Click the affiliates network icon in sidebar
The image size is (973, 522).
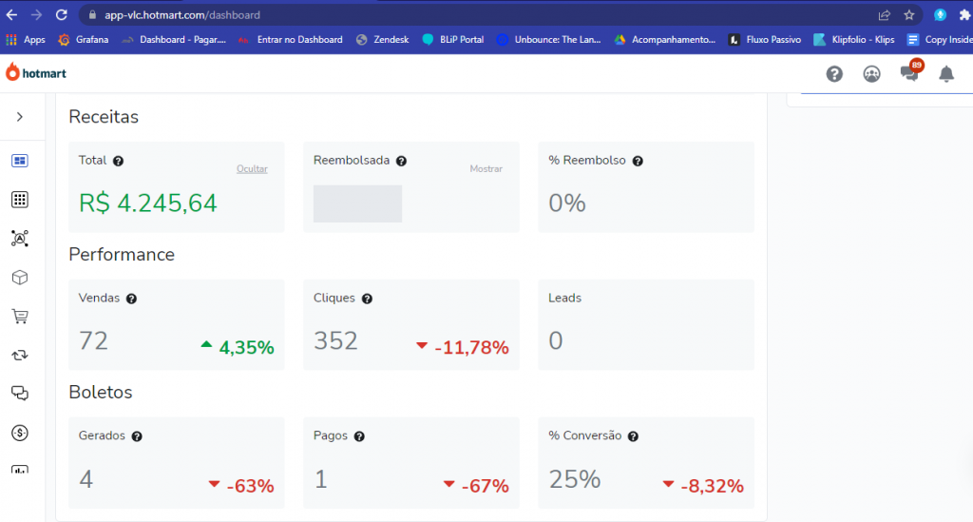pos(20,239)
